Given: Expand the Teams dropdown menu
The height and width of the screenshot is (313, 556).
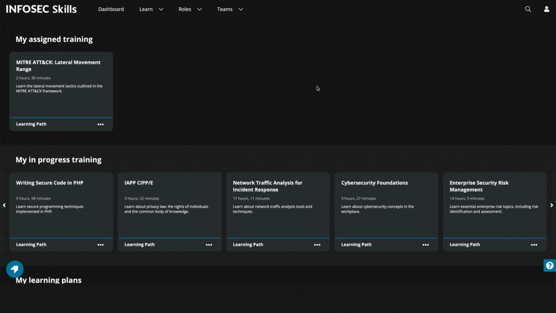Looking at the screenshot, I should click(x=230, y=9).
